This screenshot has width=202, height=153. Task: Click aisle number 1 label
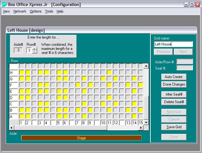point(22,123)
